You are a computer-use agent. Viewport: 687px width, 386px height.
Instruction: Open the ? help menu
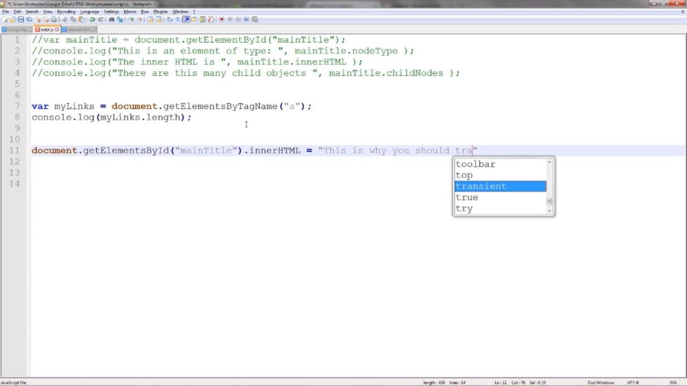click(194, 11)
